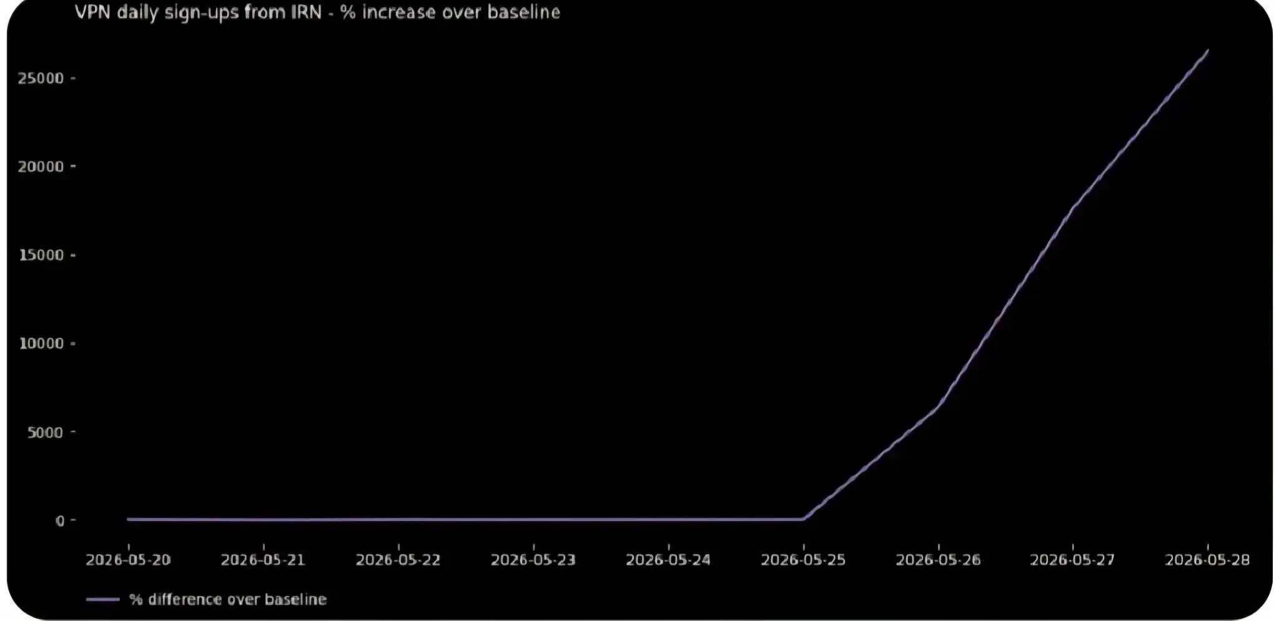Click the purple legend line swatch
This screenshot has height=621, width=1274.
pyautogui.click(x=102, y=600)
